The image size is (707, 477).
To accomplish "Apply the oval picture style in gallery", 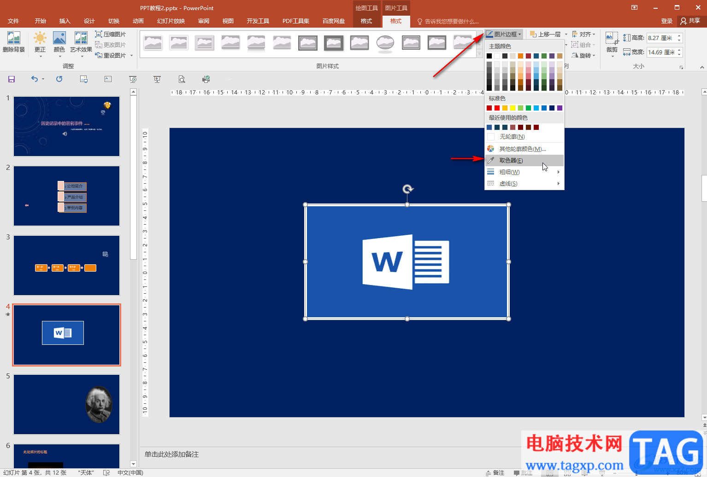I will [385, 43].
